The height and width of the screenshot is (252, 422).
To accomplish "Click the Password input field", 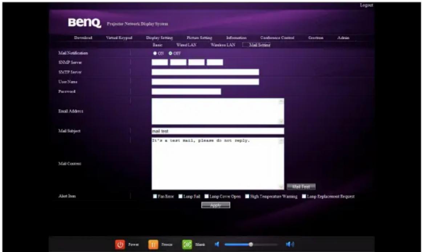I will click(x=186, y=92).
